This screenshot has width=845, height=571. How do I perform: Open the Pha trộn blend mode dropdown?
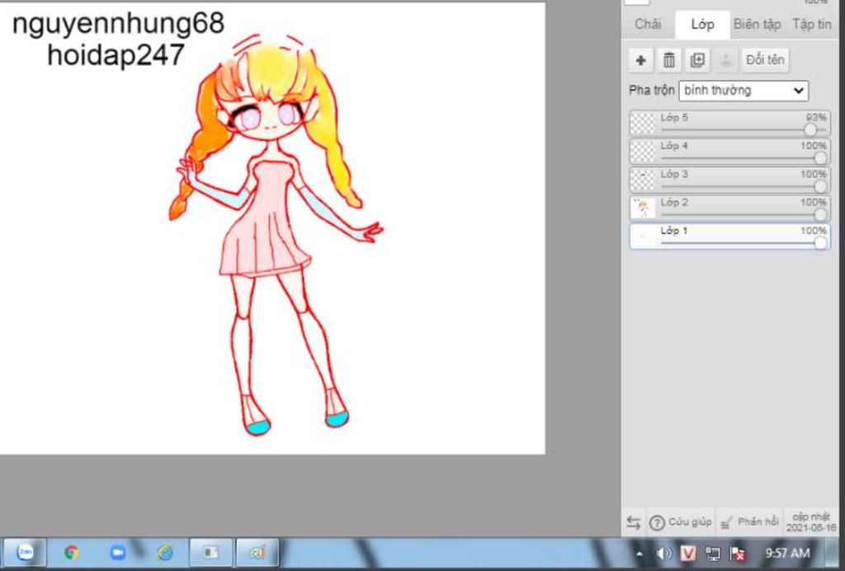744,91
